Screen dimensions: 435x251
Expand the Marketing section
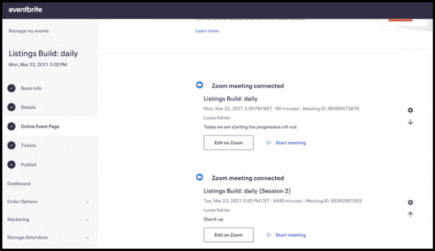pos(87,220)
